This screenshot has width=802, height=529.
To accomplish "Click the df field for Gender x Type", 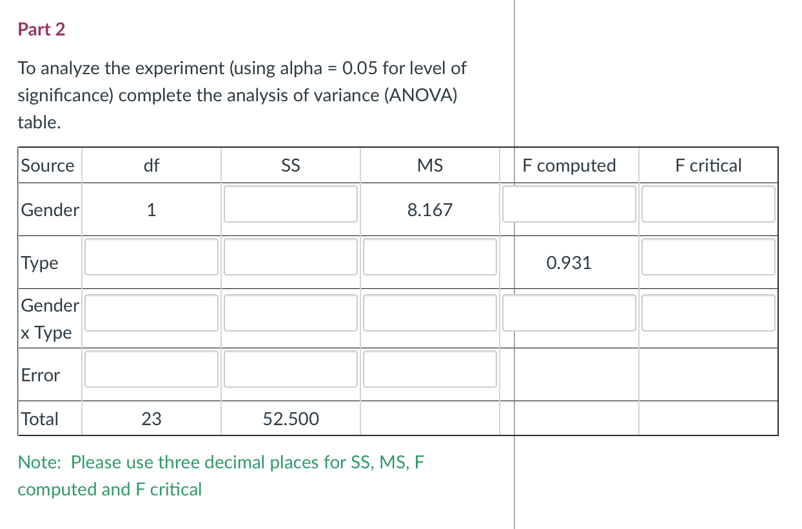I will [151, 313].
